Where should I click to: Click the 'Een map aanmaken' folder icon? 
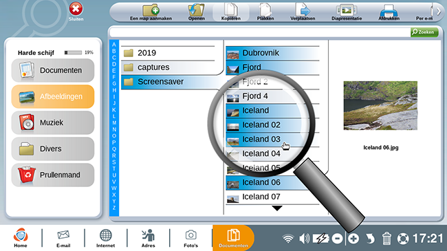coord(151,10)
